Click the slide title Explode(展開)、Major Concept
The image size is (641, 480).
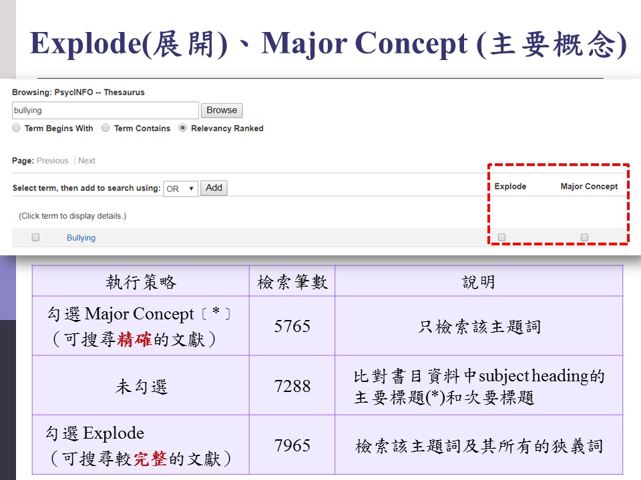[x=328, y=43]
